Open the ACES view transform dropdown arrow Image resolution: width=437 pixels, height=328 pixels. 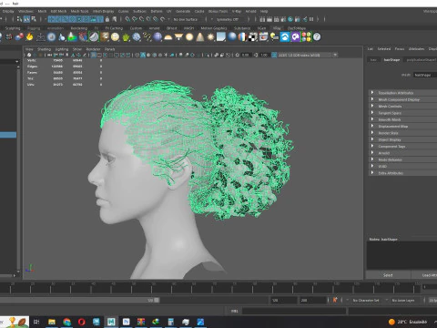click(335, 55)
